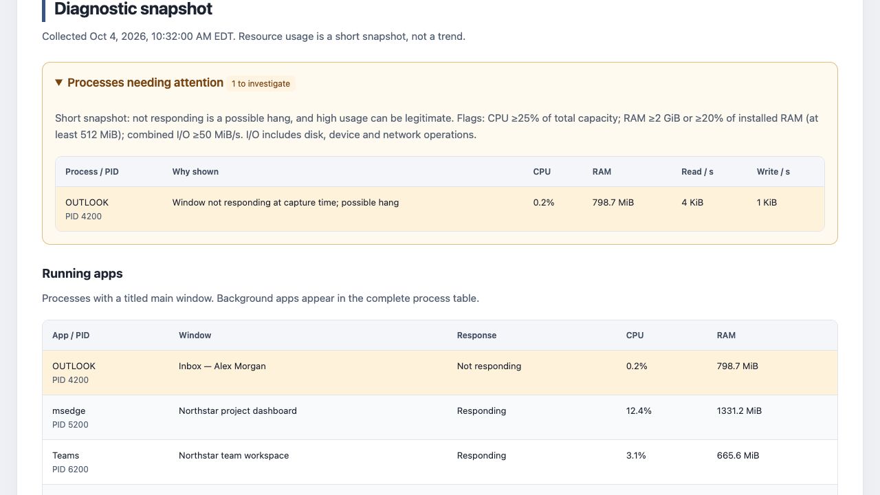Screen dimensions: 880x495
Task: Select the Diagnostic snapshot heading
Action: 133,9
